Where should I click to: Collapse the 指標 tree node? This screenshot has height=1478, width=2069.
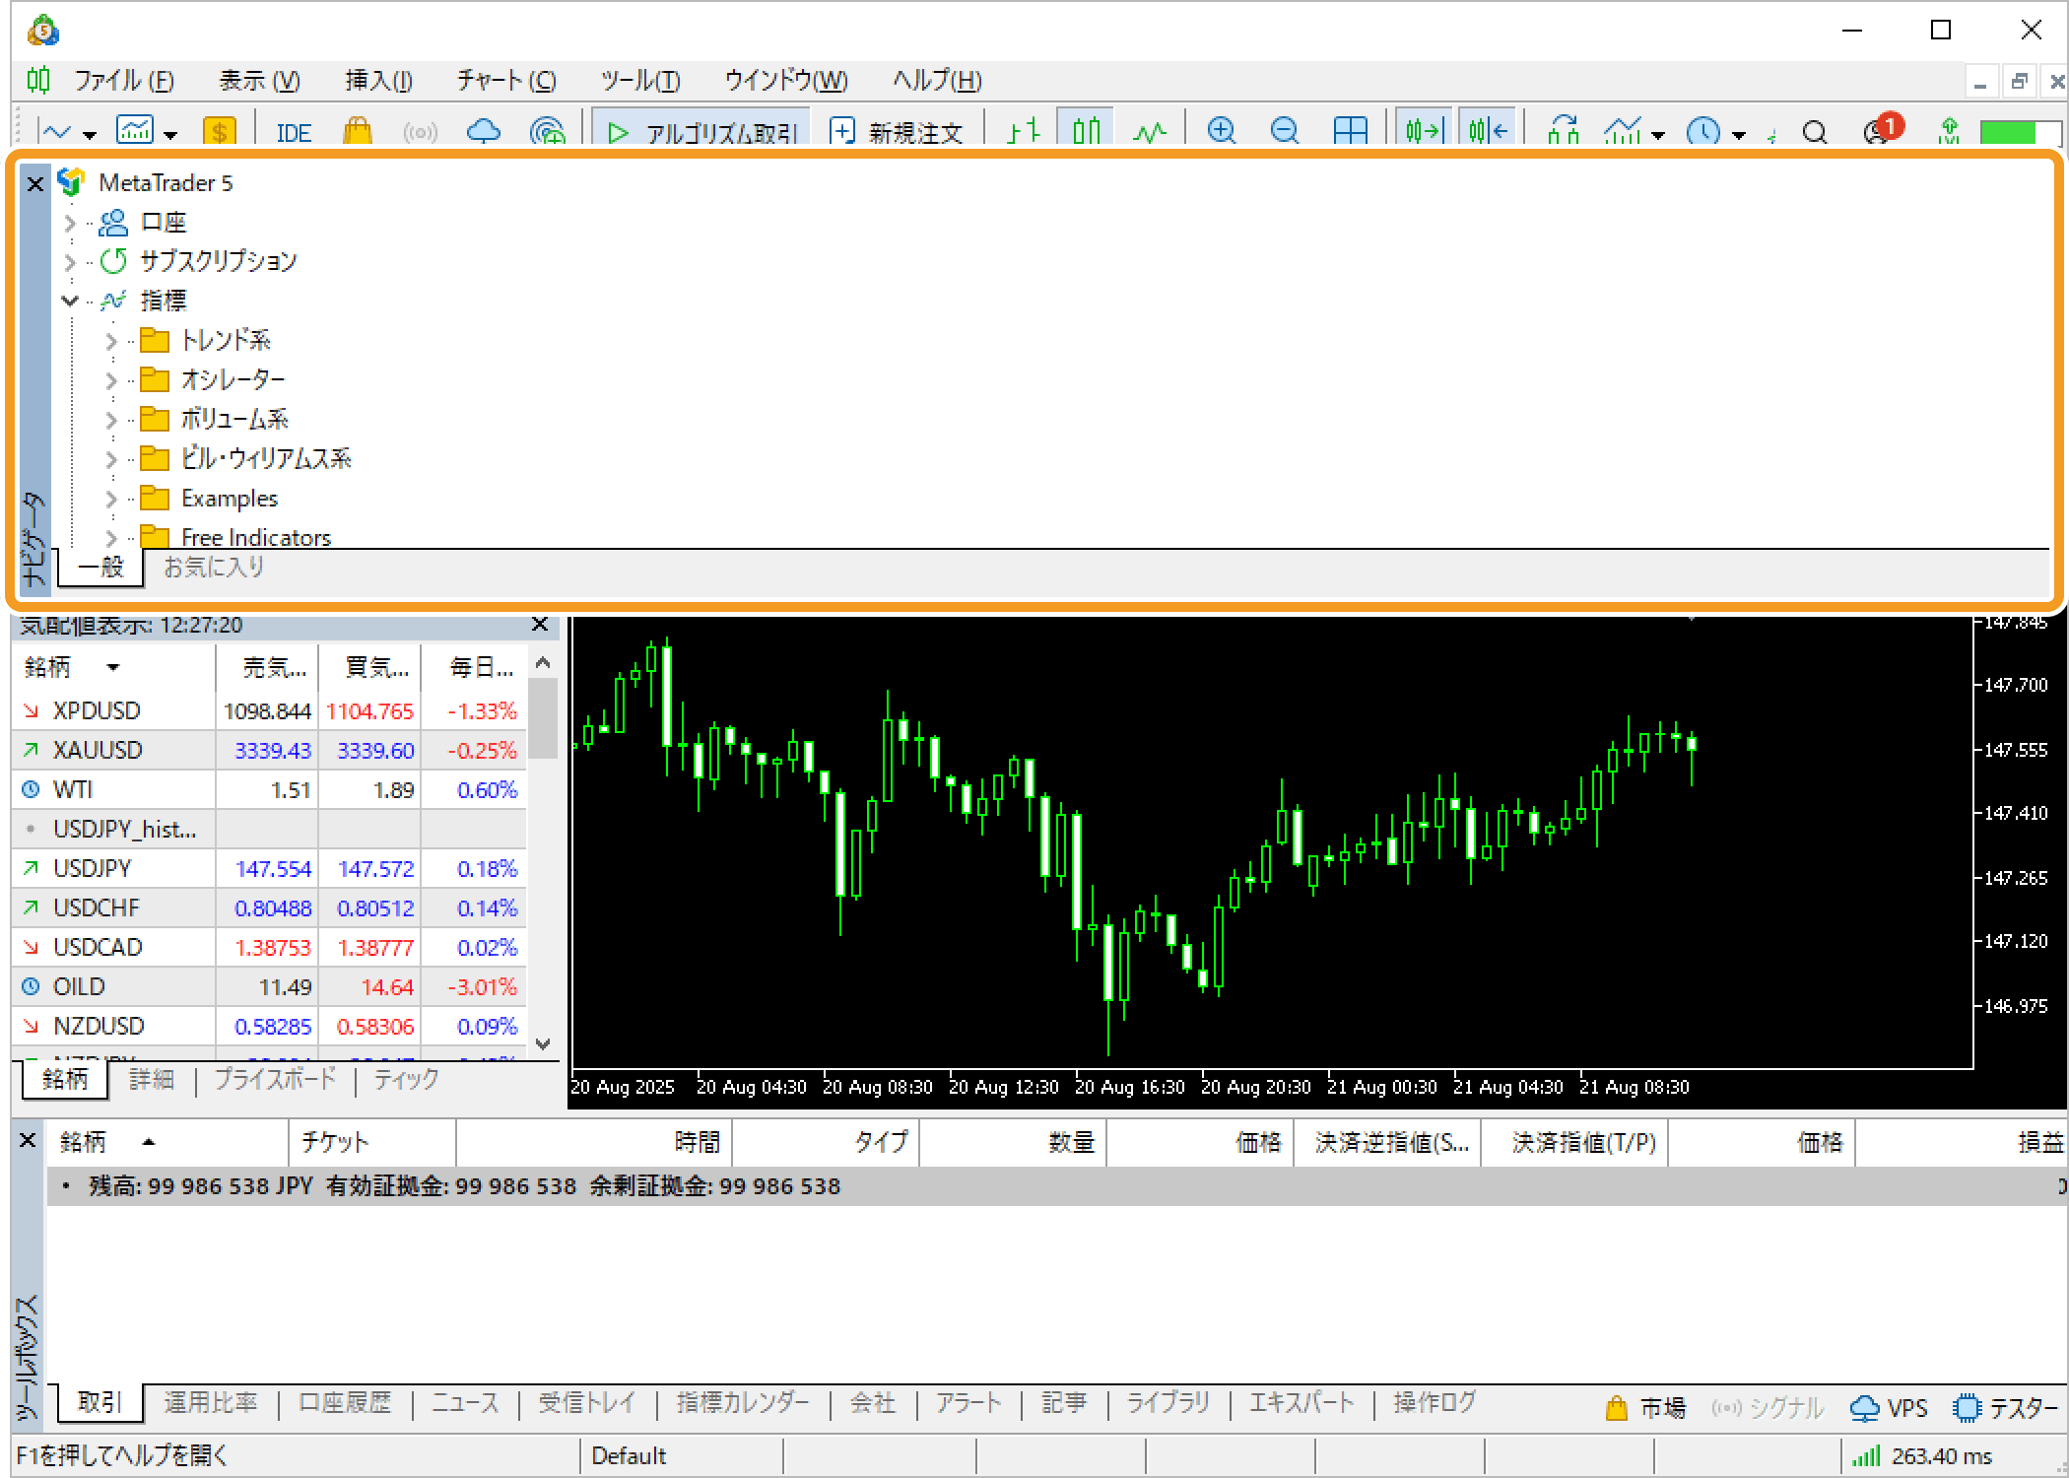click(70, 301)
